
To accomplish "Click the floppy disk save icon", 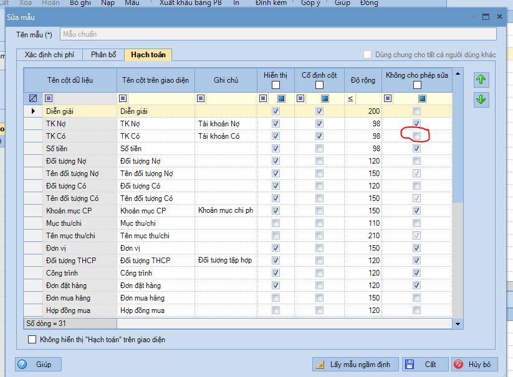I will [x=410, y=365].
